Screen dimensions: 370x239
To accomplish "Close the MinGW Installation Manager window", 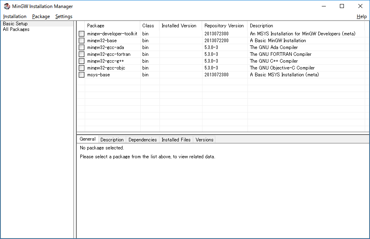I will coord(360,6).
